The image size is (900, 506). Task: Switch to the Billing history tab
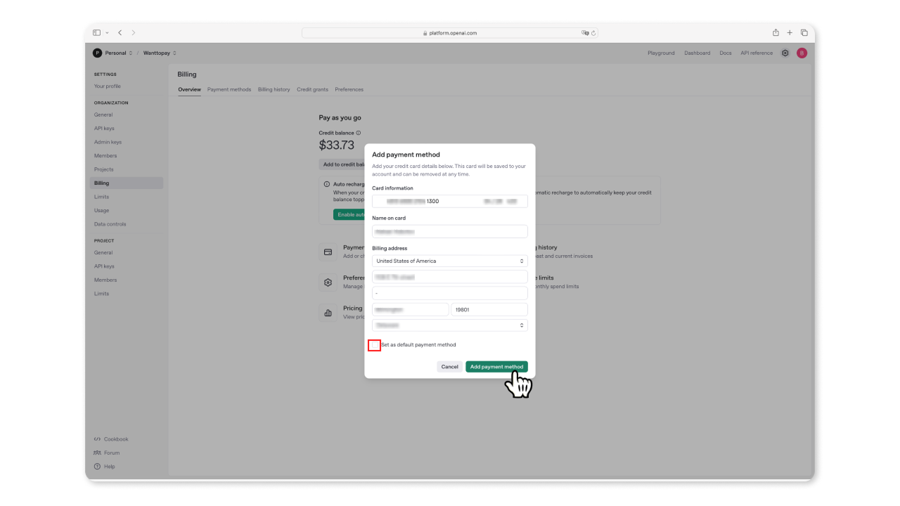click(x=274, y=89)
